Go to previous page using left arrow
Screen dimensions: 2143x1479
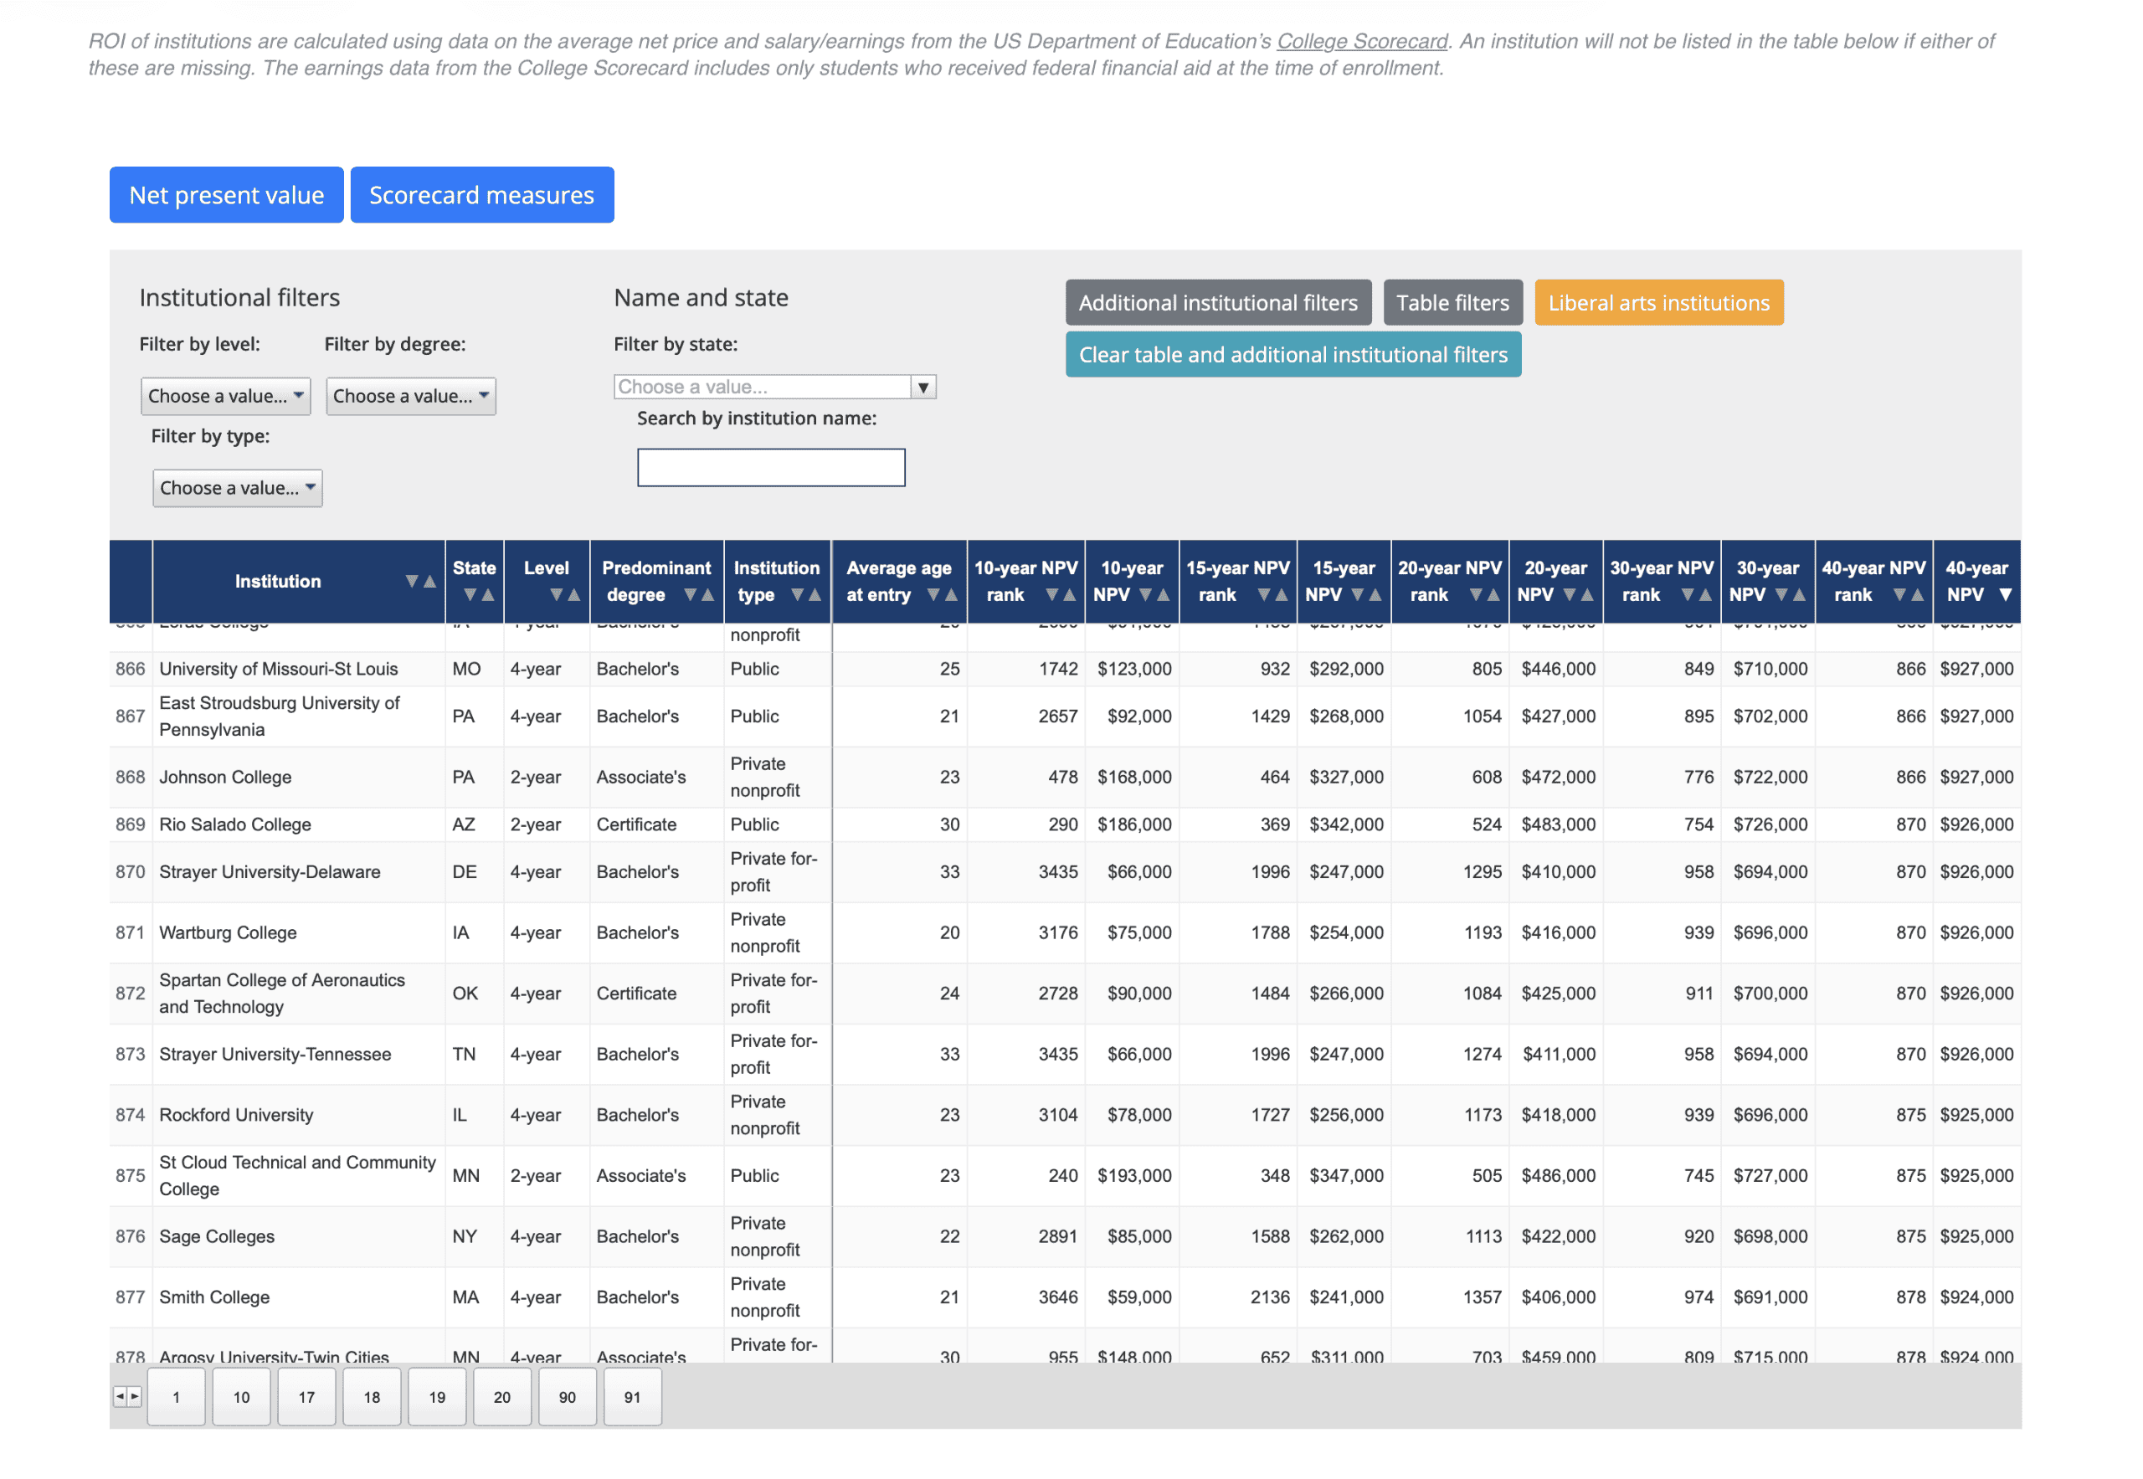click(x=120, y=1396)
